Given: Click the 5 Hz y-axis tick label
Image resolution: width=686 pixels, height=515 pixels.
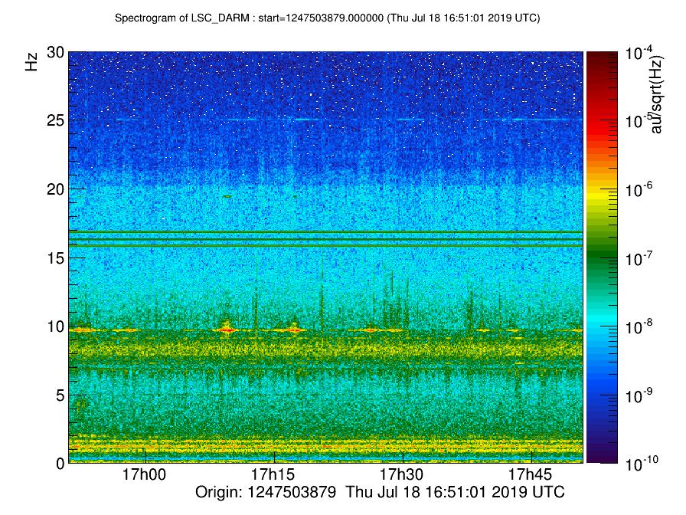Looking at the screenshot, I should click(58, 395).
